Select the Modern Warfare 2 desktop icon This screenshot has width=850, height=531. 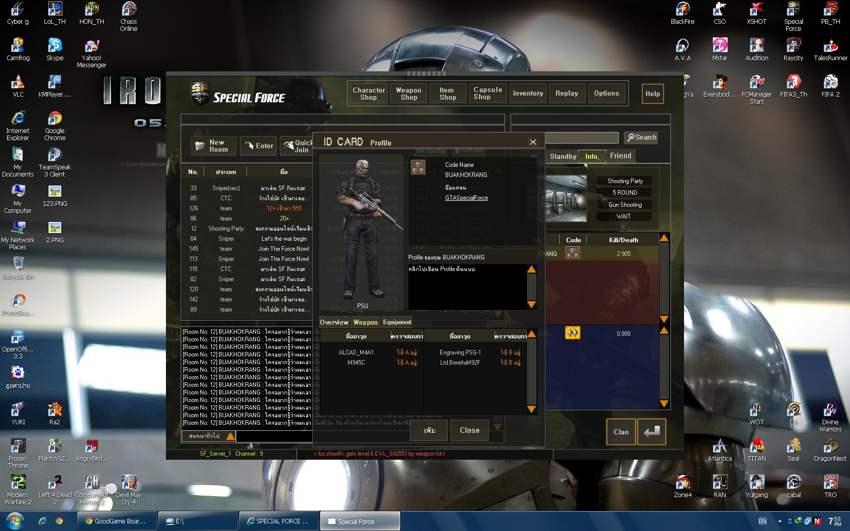click(18, 490)
